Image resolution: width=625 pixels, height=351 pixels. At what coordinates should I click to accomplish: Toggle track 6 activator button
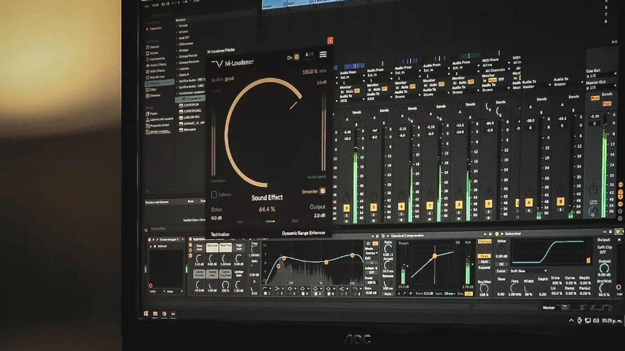click(x=401, y=207)
